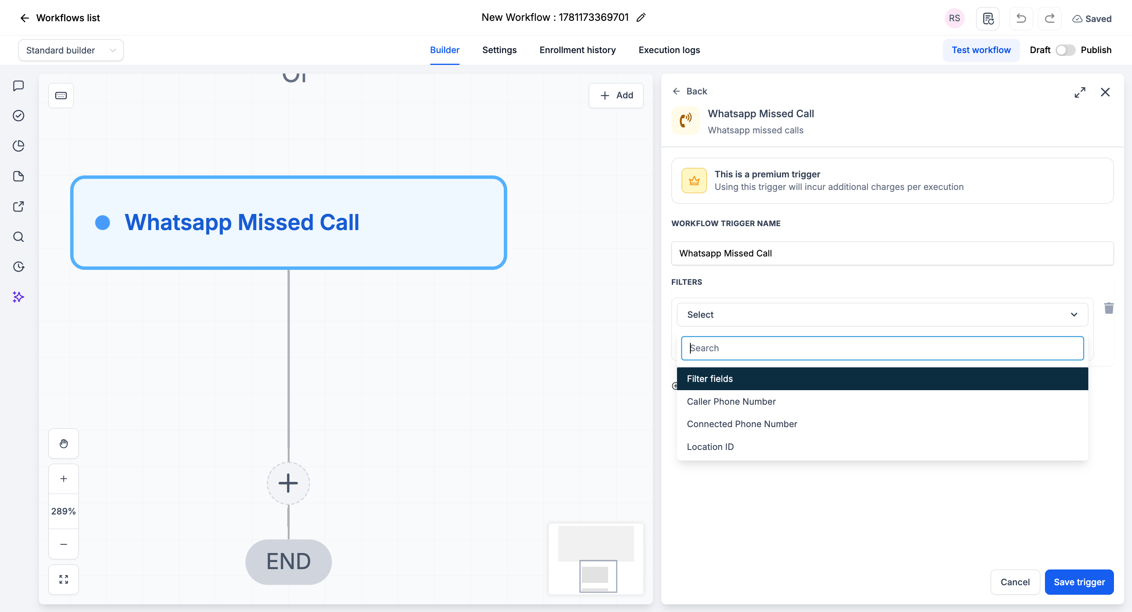Click the Workflows list link

point(68,18)
